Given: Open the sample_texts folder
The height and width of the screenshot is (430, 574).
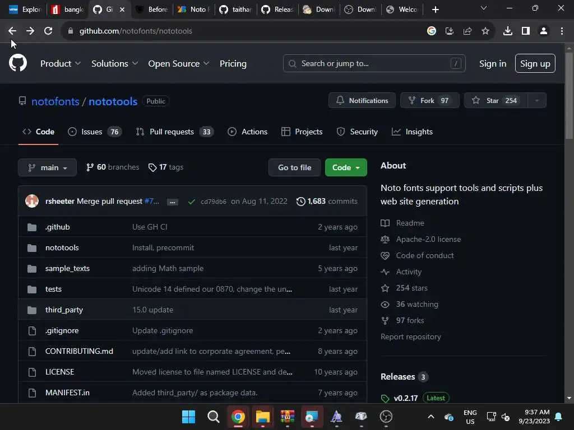Looking at the screenshot, I should click(67, 268).
